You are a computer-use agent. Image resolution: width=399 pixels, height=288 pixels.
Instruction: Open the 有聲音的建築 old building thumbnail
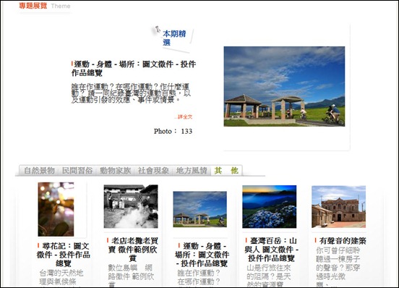pos(339,206)
